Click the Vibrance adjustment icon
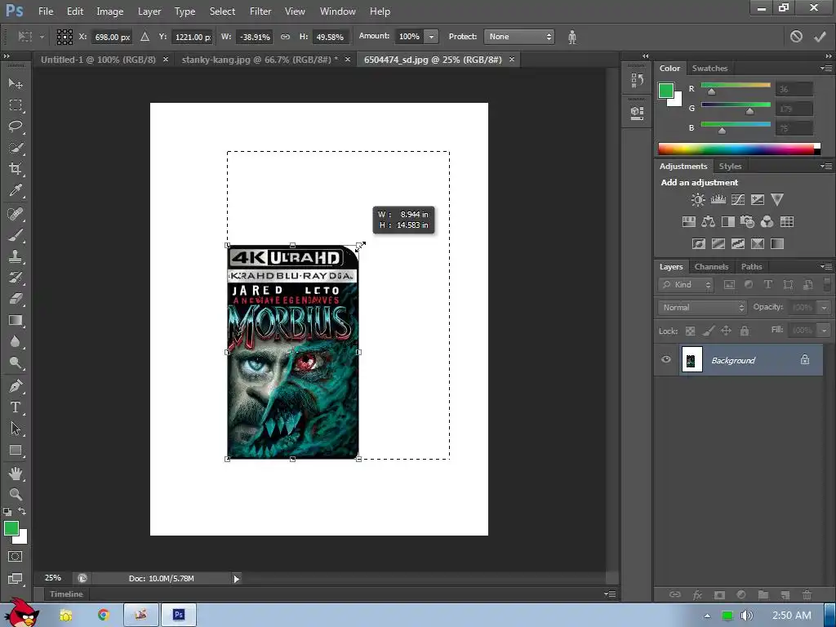The height and width of the screenshot is (627, 836). 777,200
